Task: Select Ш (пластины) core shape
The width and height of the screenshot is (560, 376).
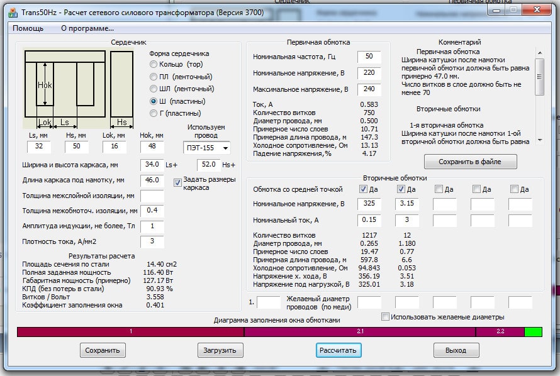Action: 177,101
